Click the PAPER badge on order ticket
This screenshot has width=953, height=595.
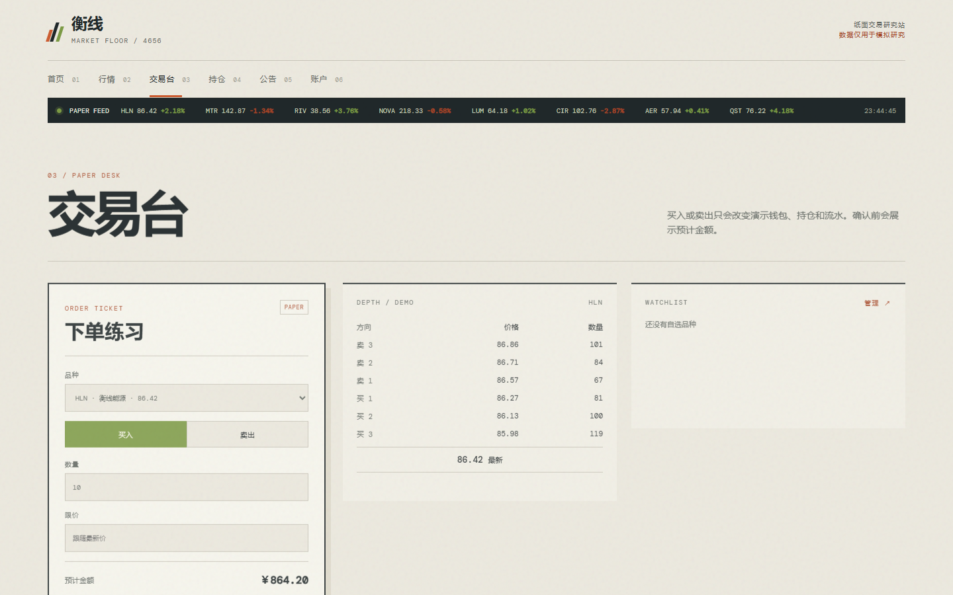pos(294,307)
